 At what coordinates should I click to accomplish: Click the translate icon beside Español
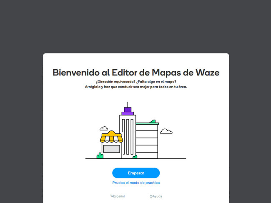coord(111,196)
